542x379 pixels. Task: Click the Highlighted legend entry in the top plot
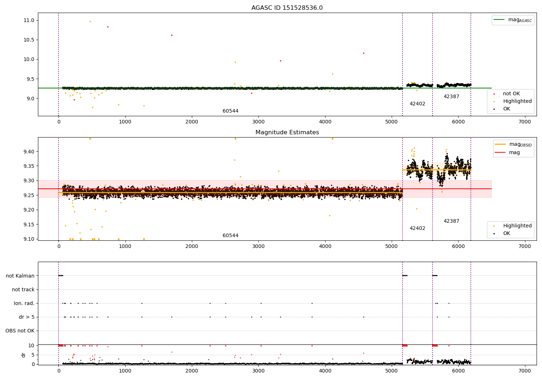[x=513, y=101]
